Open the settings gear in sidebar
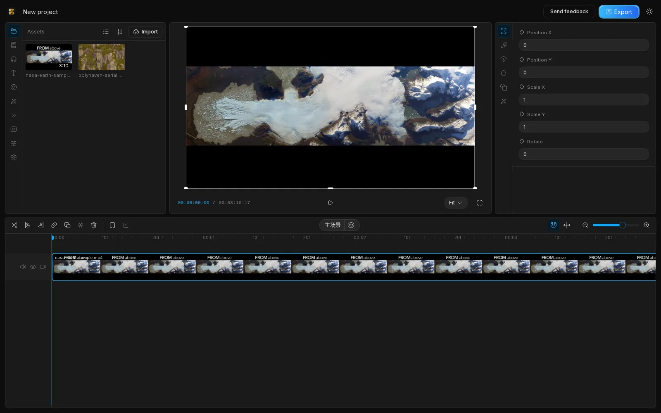The width and height of the screenshot is (661, 413). (14, 157)
